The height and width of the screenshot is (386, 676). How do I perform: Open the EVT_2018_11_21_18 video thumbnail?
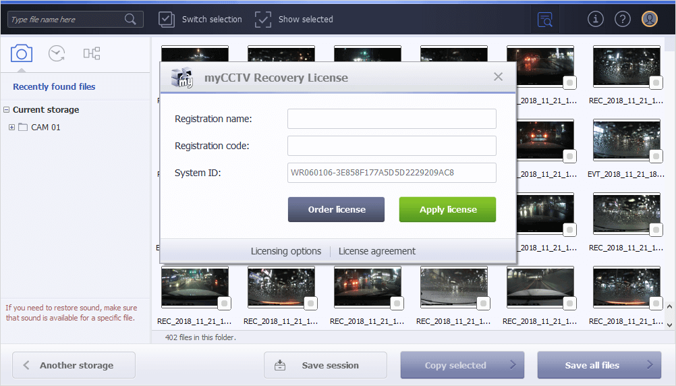pos(627,140)
